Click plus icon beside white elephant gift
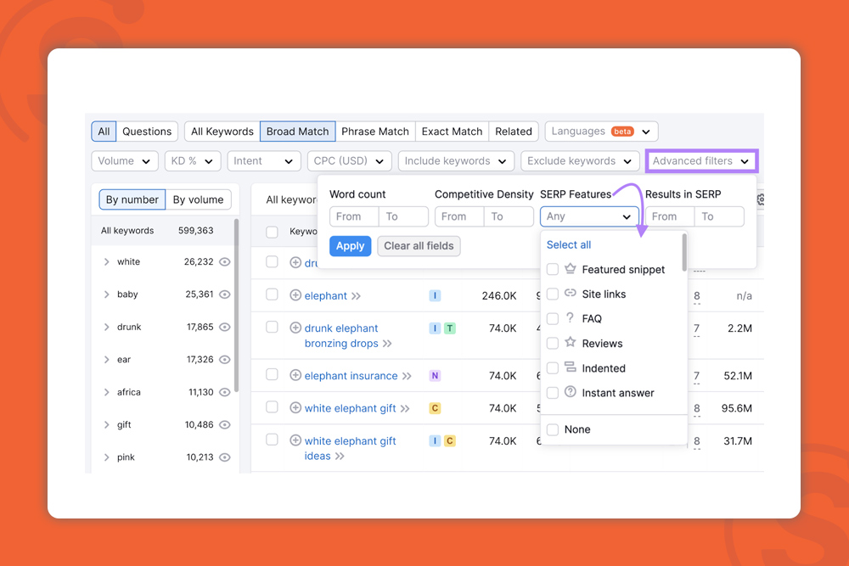This screenshot has width=849, height=566. point(295,408)
